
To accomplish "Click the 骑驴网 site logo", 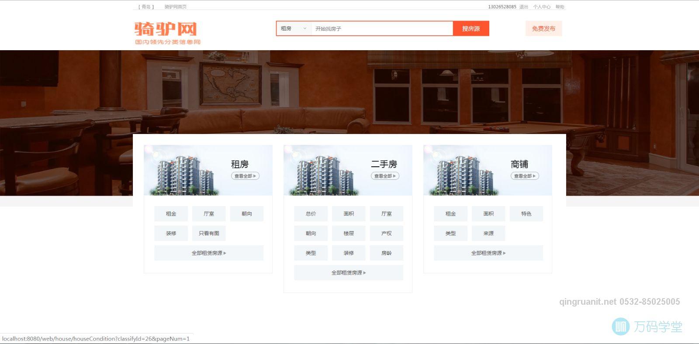I will coord(168,33).
